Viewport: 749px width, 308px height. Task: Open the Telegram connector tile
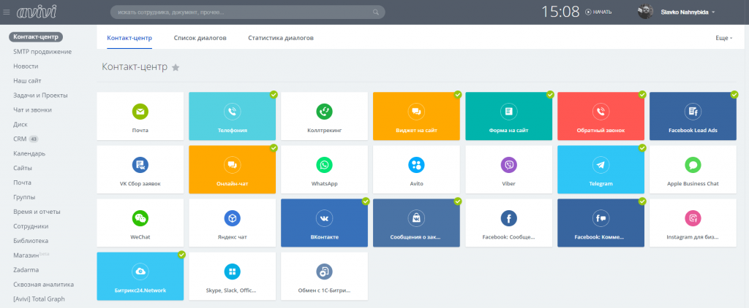(x=601, y=170)
